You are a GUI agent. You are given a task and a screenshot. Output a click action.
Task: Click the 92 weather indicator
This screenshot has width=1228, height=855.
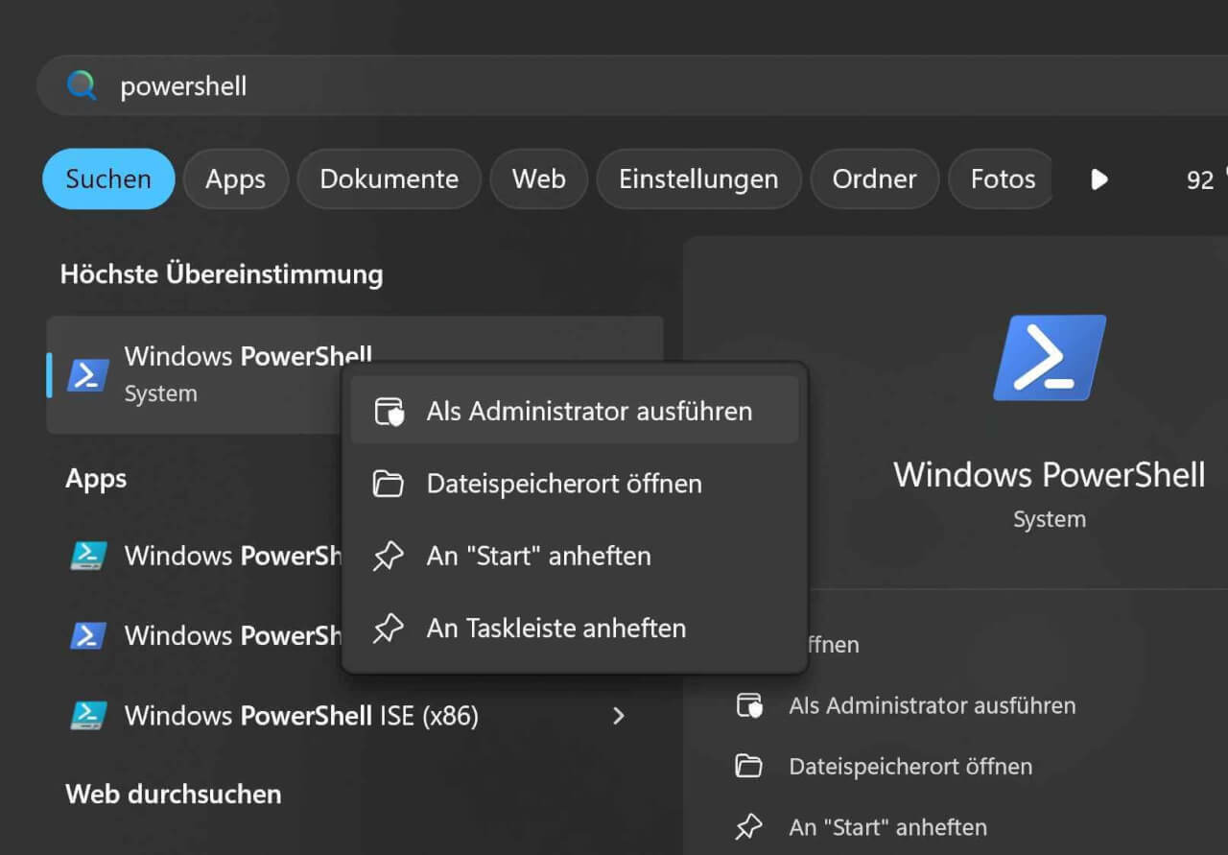[1198, 178]
